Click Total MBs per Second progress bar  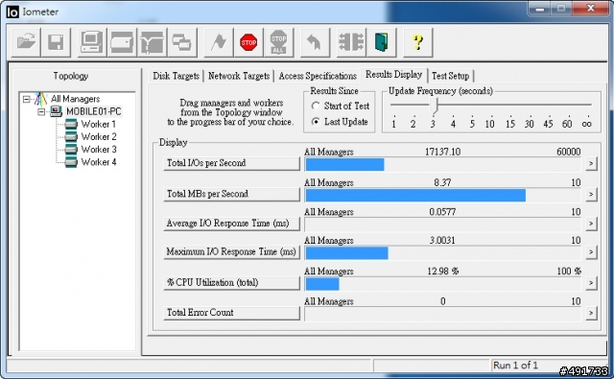[442, 196]
